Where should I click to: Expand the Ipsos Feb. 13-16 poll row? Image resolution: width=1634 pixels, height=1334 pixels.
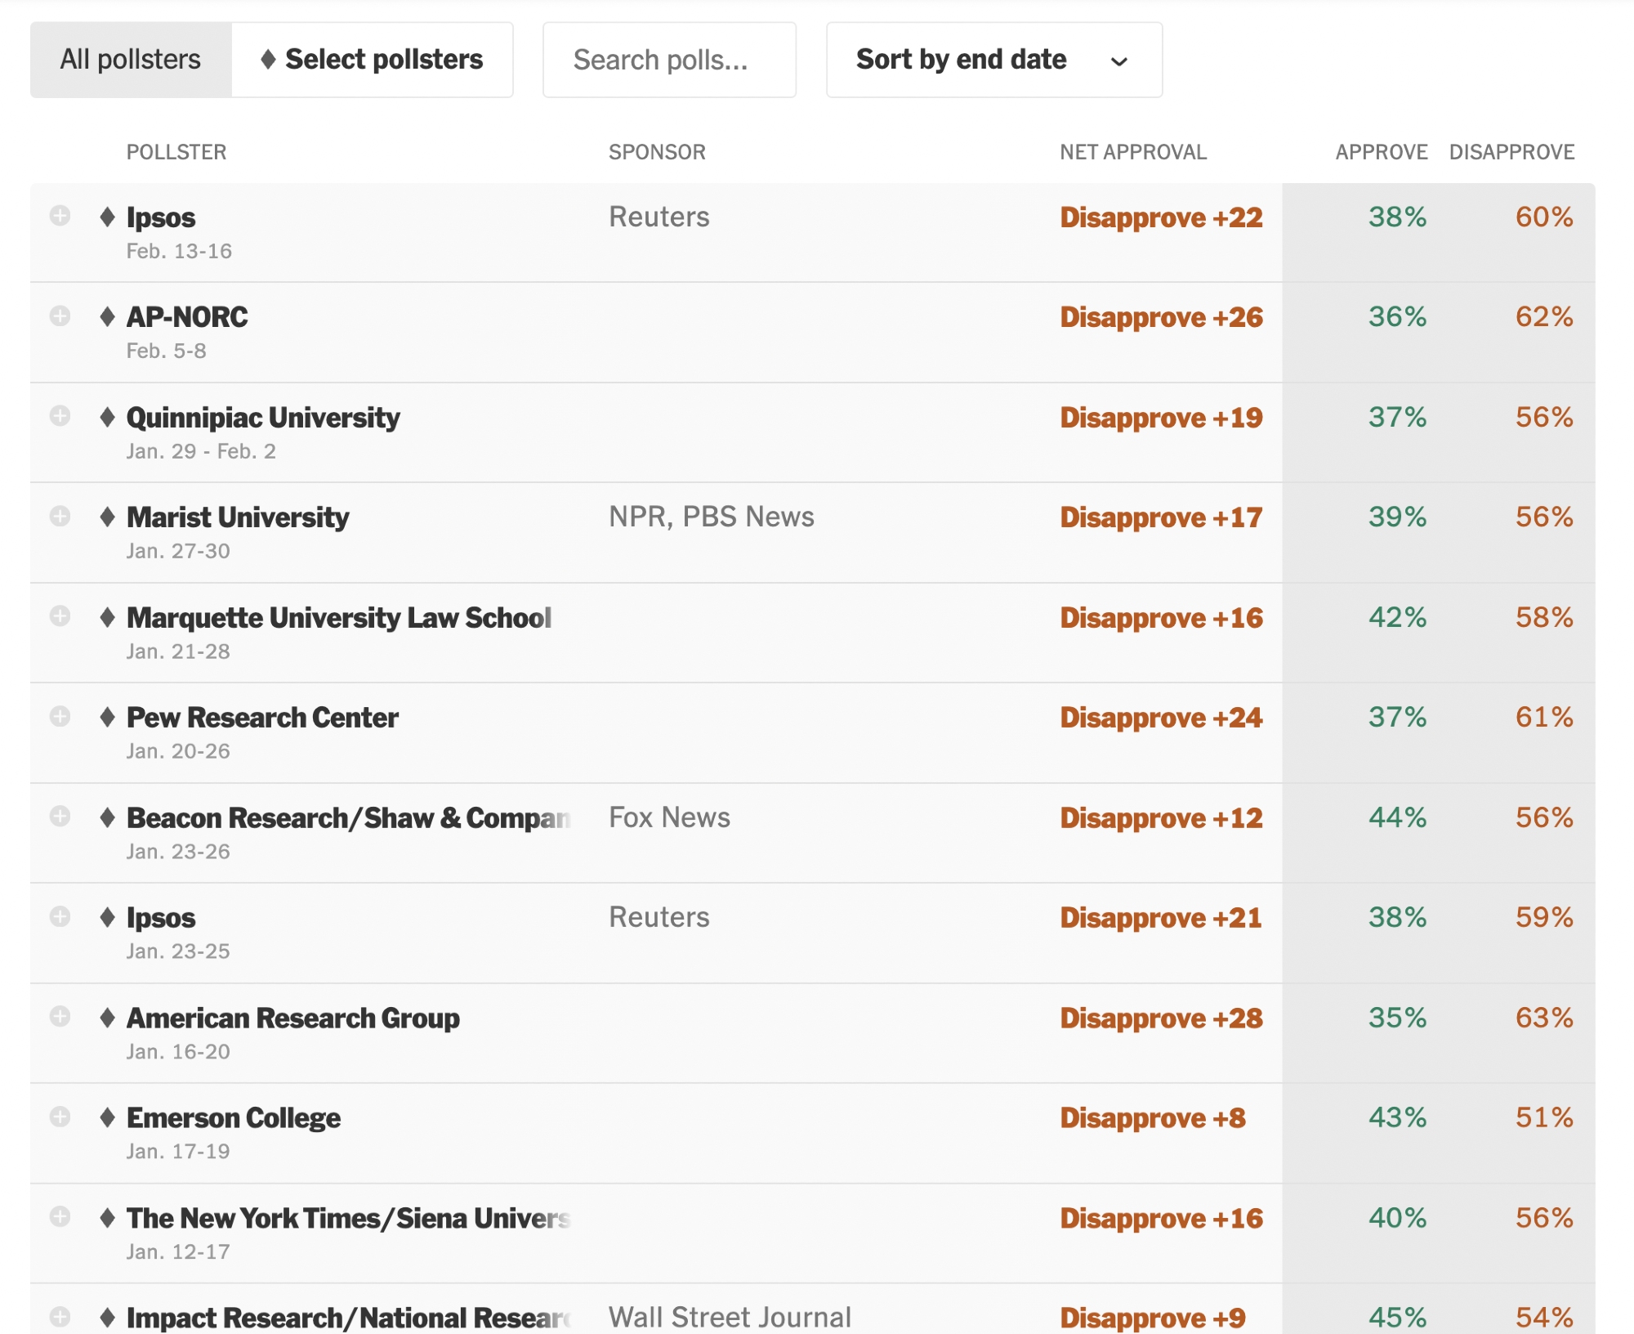click(x=60, y=216)
